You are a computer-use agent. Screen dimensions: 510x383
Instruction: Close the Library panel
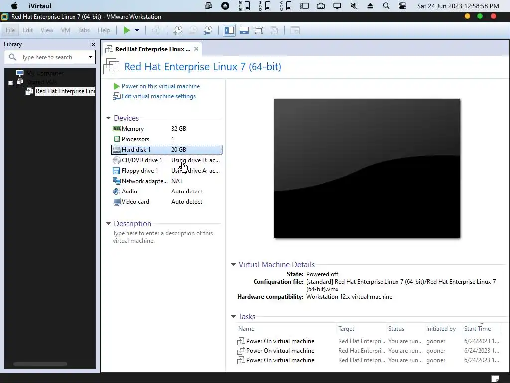click(x=93, y=44)
